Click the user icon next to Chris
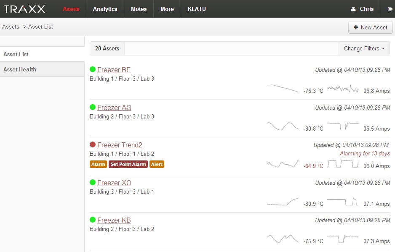The height and width of the screenshot is (252, 395). tap(353, 9)
